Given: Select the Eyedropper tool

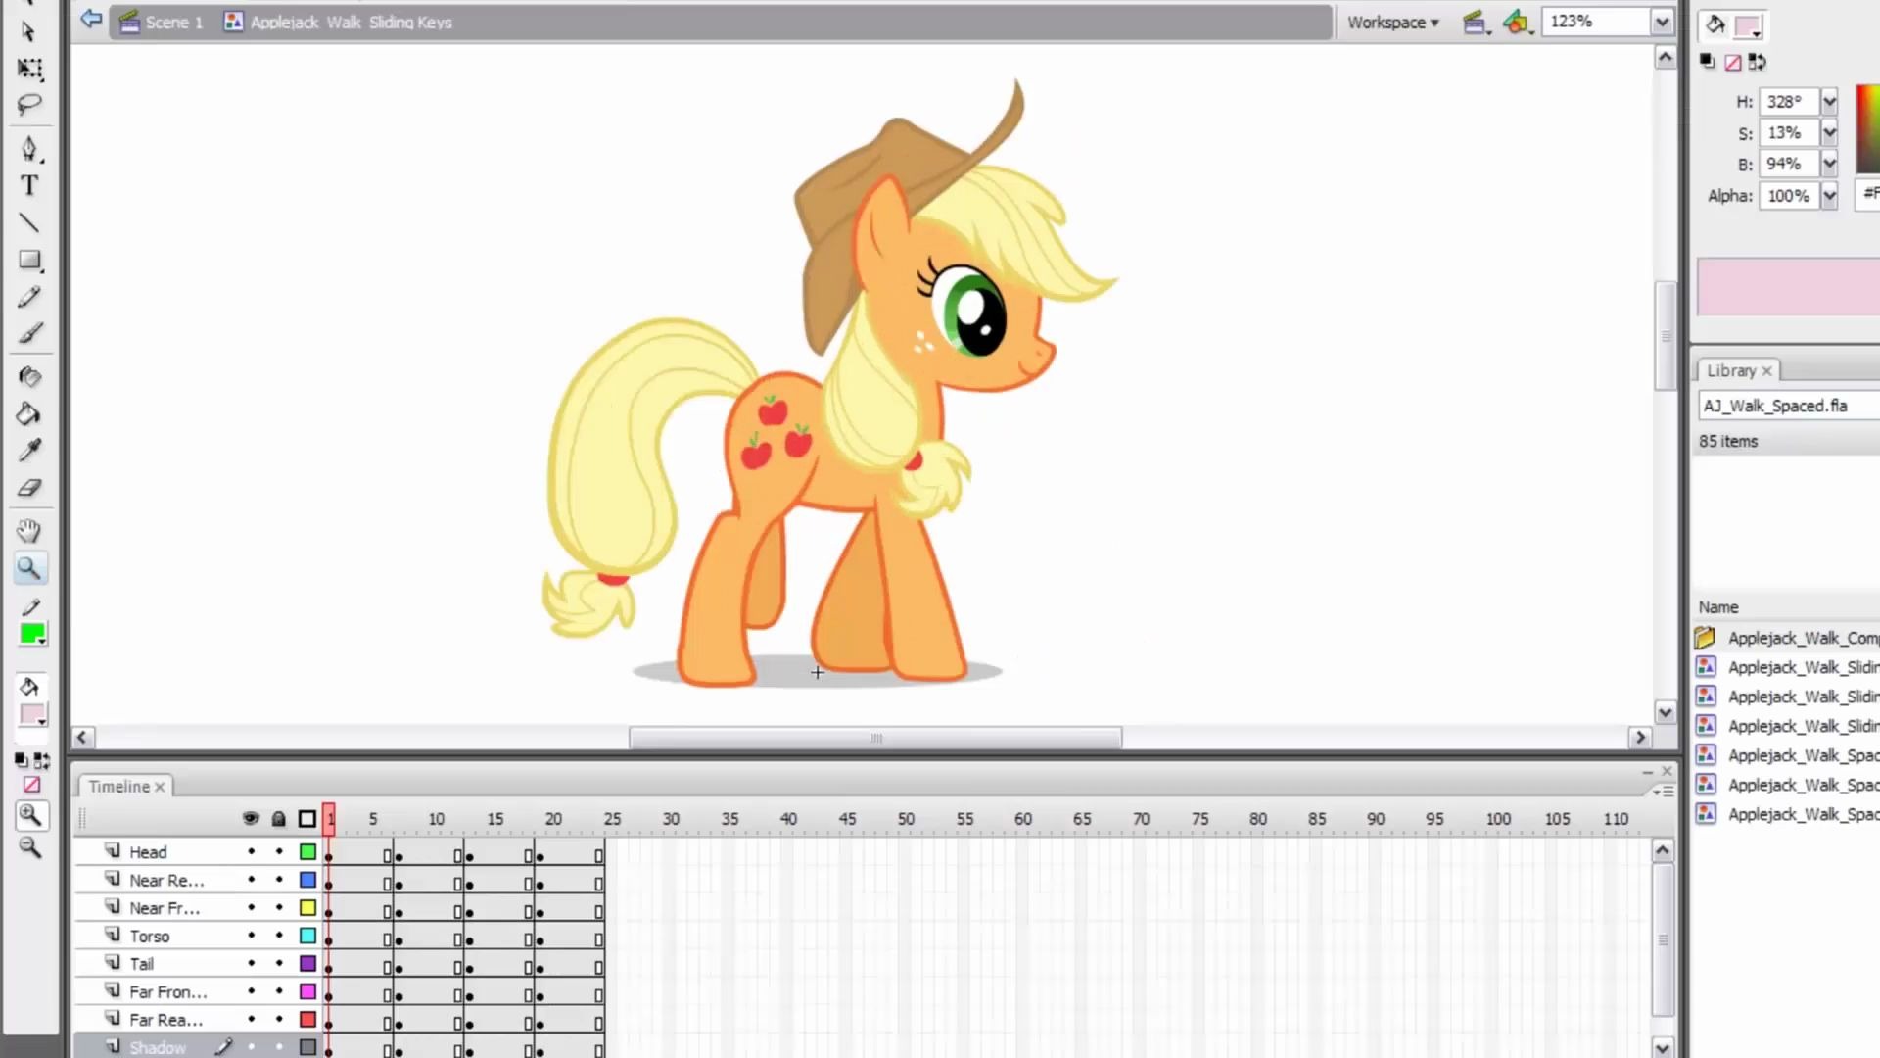Looking at the screenshot, I should [29, 450].
